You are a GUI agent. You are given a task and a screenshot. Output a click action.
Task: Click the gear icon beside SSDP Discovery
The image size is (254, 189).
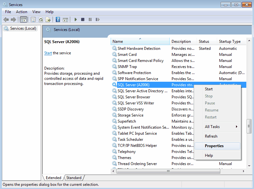coord(114,109)
